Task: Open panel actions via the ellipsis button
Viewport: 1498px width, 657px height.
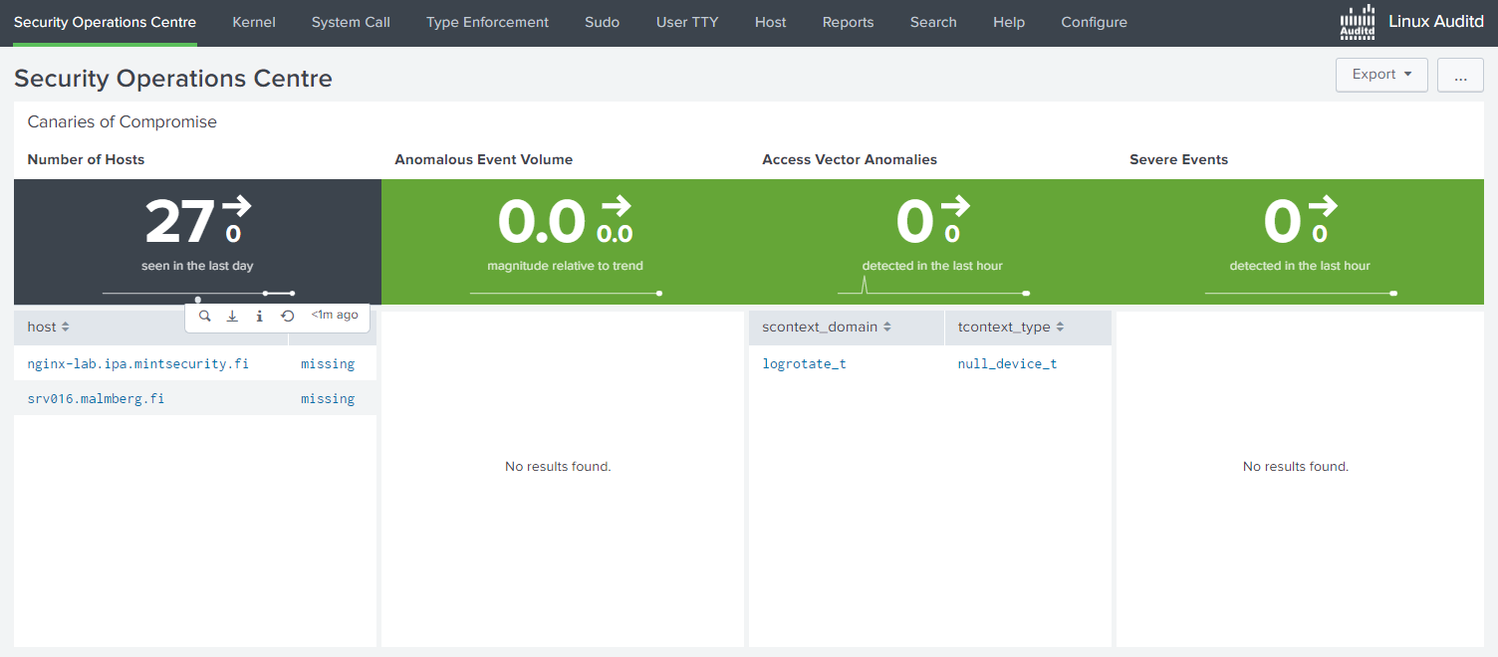Action: [x=1459, y=75]
